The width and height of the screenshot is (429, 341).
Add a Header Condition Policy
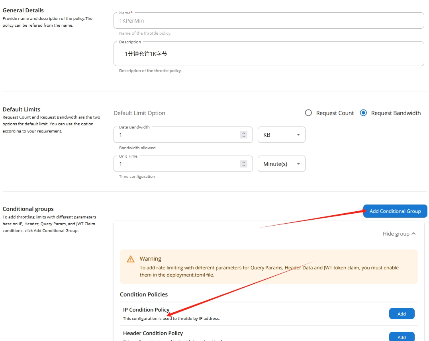pyautogui.click(x=402, y=337)
